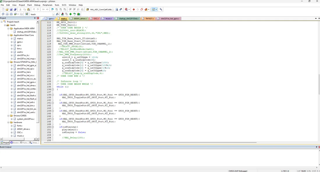Select font.c under hardware folder

[19, 126]
